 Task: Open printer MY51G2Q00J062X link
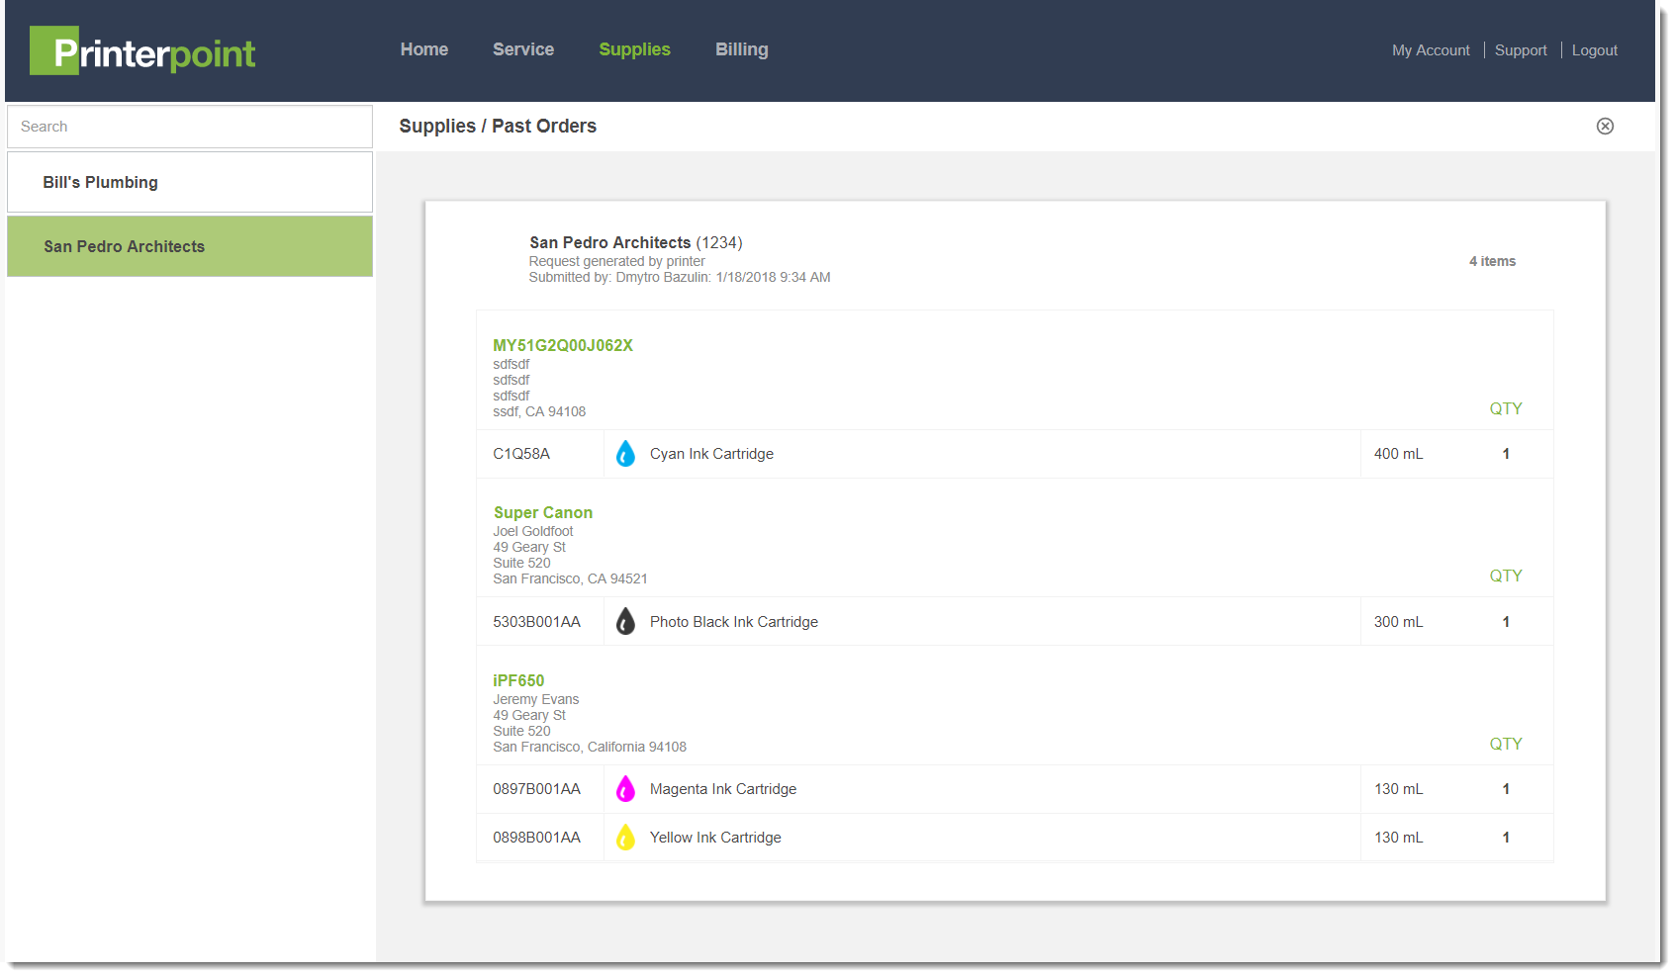coord(562,345)
